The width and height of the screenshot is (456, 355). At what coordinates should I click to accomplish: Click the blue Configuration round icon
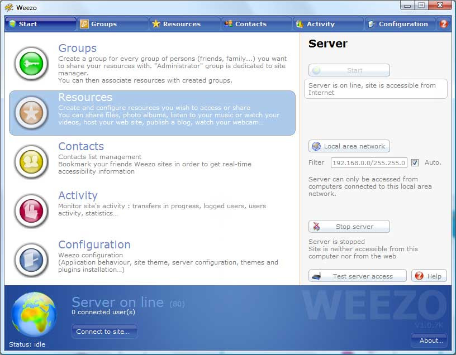[31, 260]
